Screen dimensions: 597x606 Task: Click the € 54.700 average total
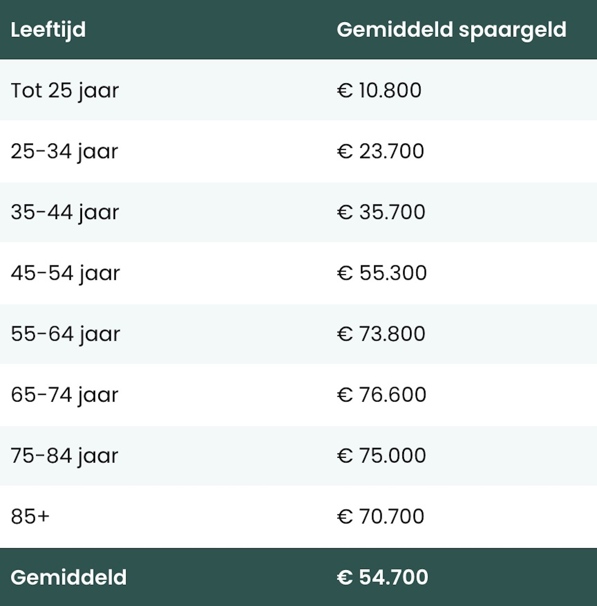382,577
